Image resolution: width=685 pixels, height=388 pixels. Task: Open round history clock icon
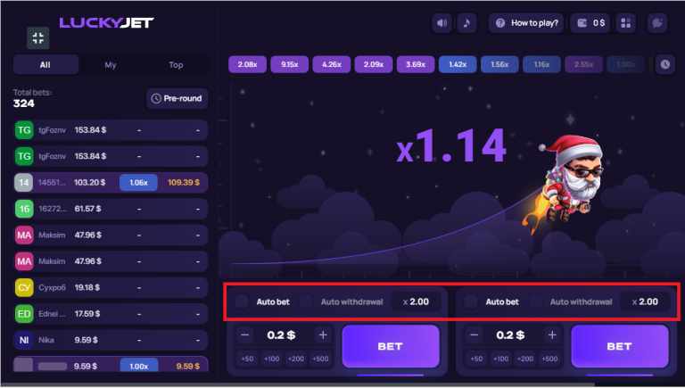pos(664,64)
